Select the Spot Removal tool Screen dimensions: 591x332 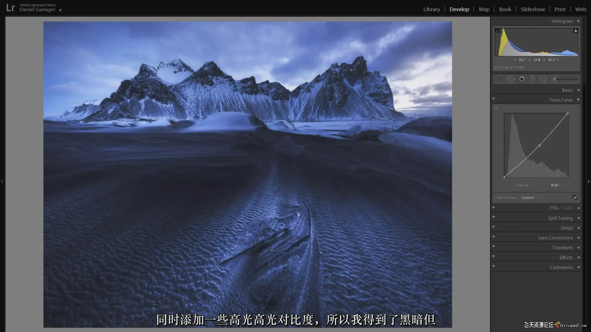511,79
